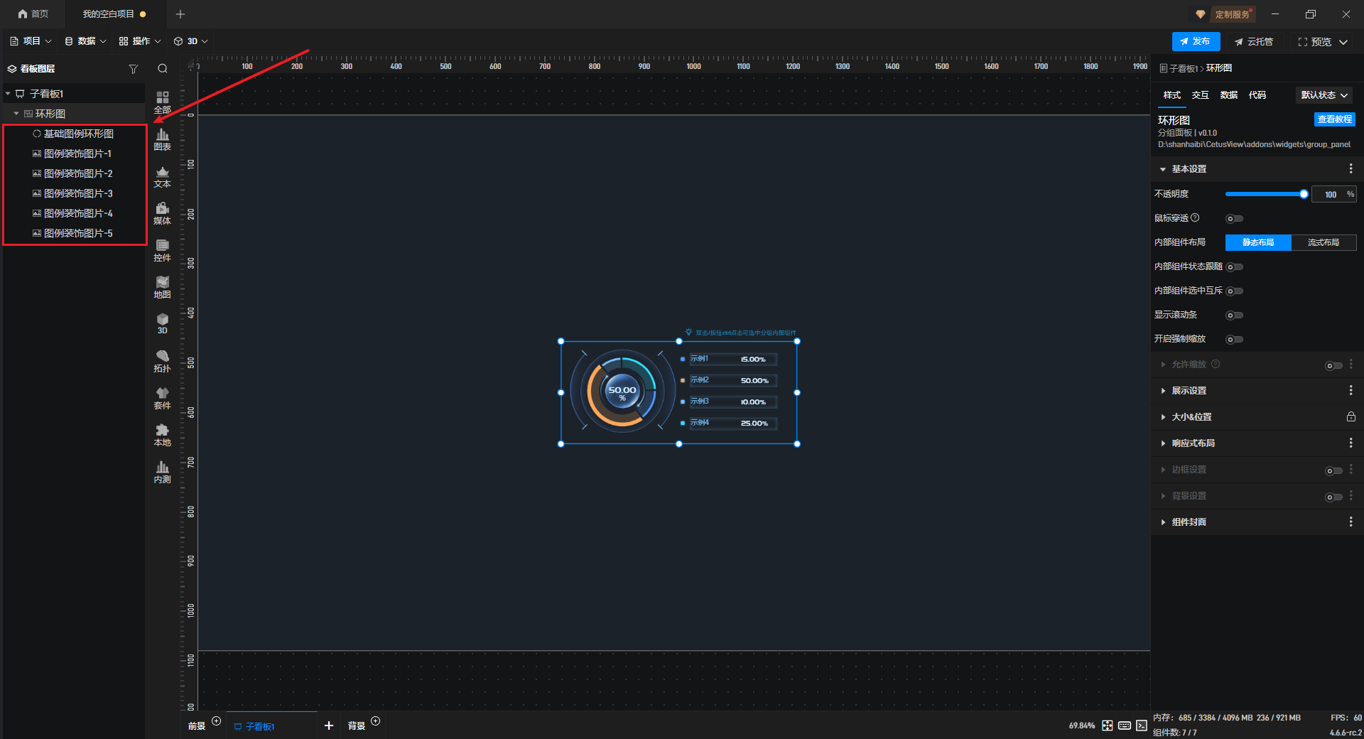
Task: Collapse the 环形图 group node
Action: [16, 114]
